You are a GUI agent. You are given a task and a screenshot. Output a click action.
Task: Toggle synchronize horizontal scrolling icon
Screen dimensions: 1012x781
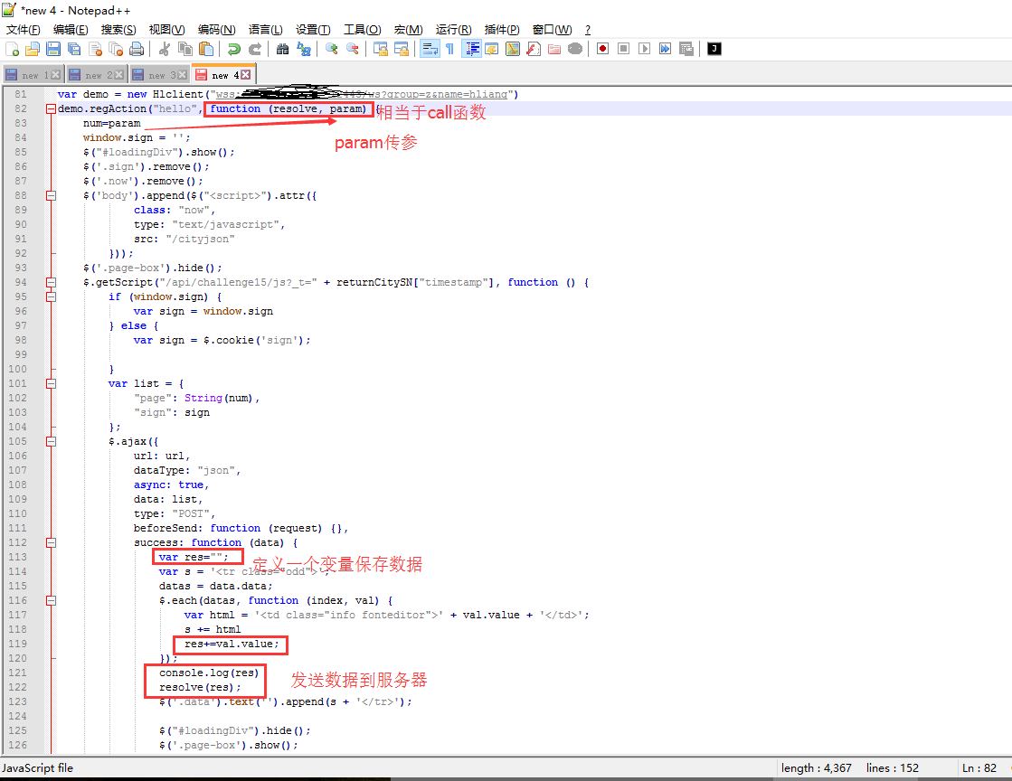pyautogui.click(x=402, y=49)
